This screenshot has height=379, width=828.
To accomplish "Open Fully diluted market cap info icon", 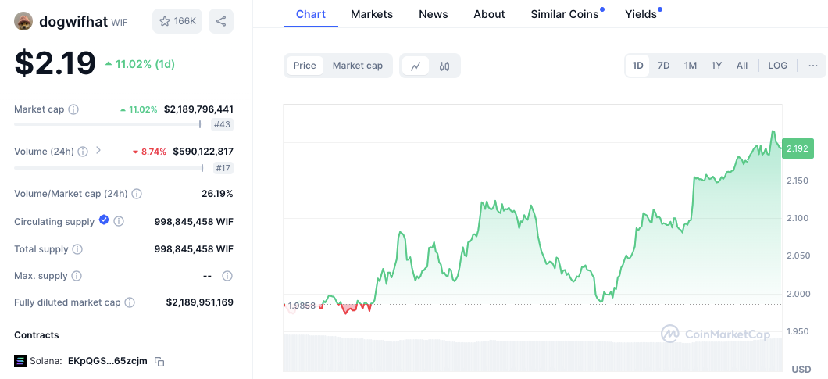I will (130, 302).
